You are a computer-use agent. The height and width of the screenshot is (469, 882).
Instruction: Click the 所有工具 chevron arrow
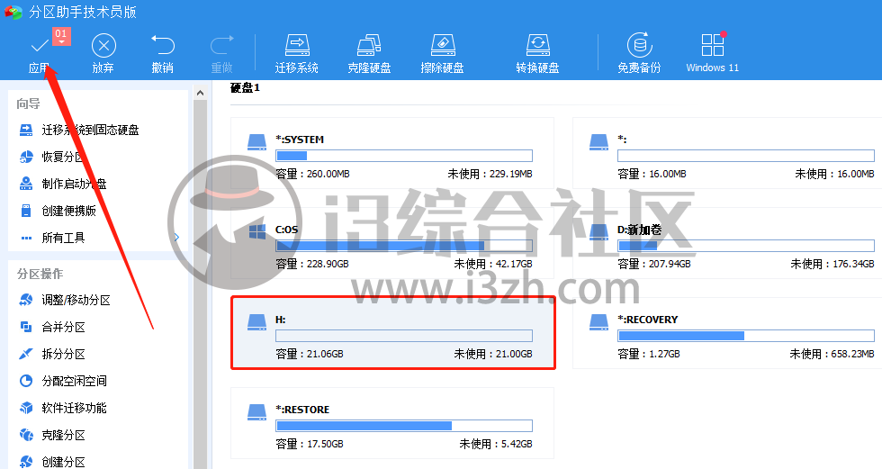click(176, 238)
